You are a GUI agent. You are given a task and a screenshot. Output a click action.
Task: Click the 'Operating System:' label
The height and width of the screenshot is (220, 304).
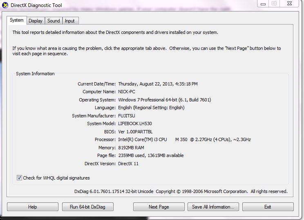coord(97,100)
